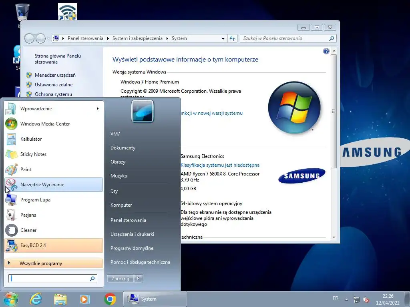
Task: Launch Cleaner from the Start menu
Action: [54, 230]
